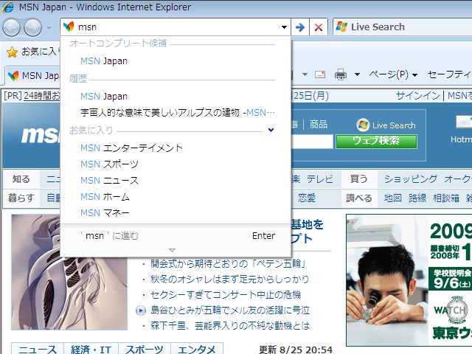The height and width of the screenshot is (354, 472).
Task: Open the ページ(P) menu
Action: tap(393, 74)
